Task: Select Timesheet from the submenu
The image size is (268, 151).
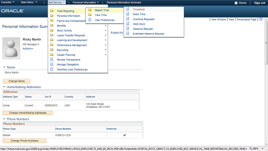Action: click(139, 9)
